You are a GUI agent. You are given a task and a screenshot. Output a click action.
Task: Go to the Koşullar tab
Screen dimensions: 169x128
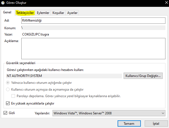(58, 13)
